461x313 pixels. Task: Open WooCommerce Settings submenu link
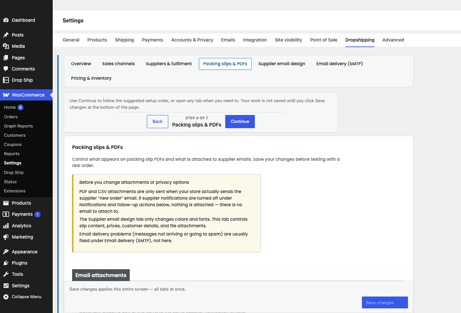(13, 163)
